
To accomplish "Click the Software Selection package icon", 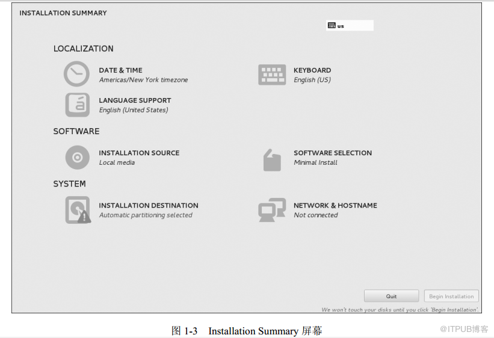I will coord(272,160).
